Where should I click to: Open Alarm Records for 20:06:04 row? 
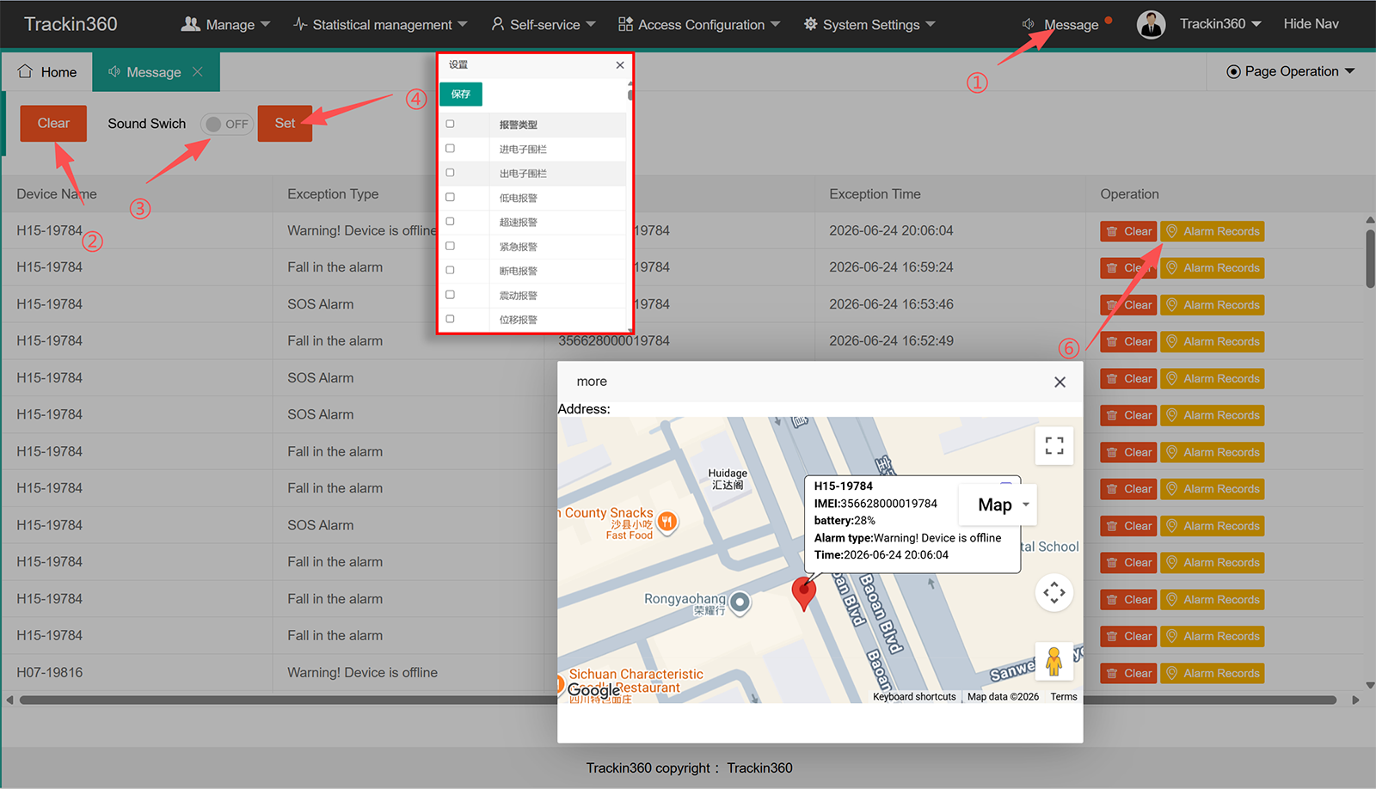tap(1213, 231)
